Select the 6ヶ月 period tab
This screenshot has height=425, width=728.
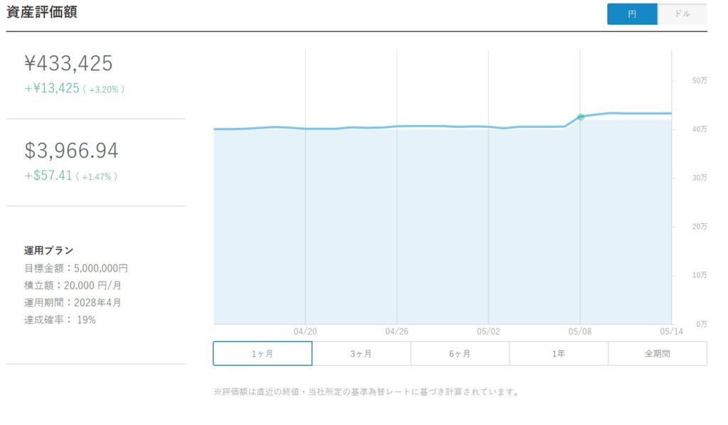pos(460,353)
